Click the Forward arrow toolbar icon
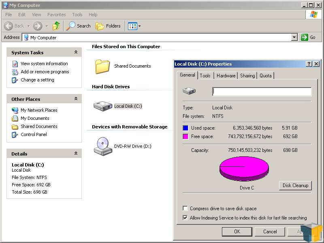324x243 pixels. [38, 26]
